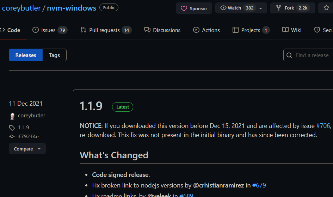Screen dimensions: 333x197
Task: Click the Pull requests count badge 14
Action: coord(127,30)
